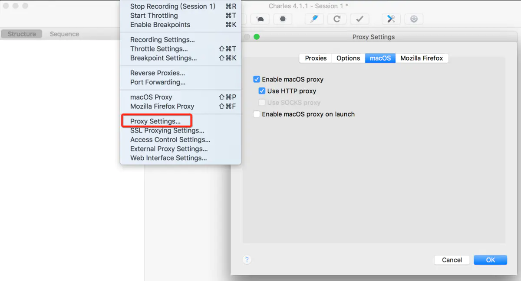521x281 pixels.
Task: Open Throttle Settings... menu item
Action: 181,49
